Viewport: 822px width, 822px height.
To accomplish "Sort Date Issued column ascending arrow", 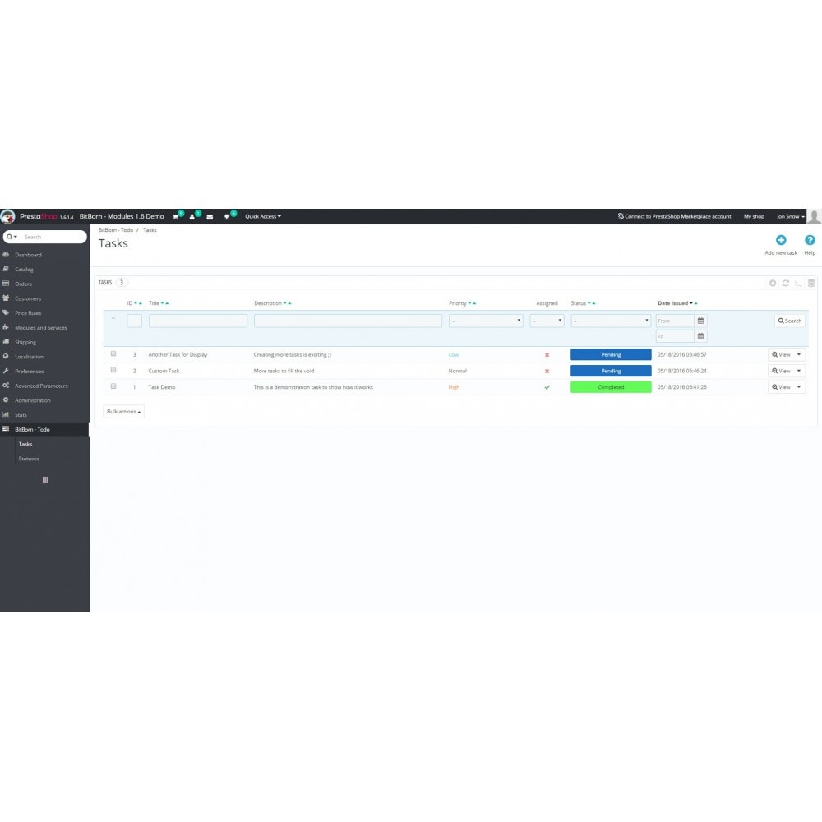I will tap(696, 303).
